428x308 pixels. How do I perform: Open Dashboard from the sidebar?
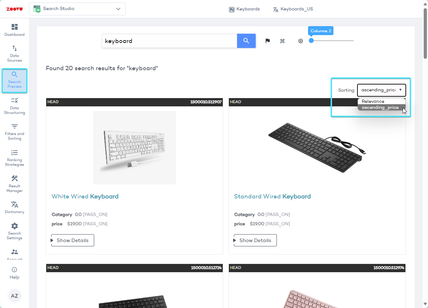point(14,30)
